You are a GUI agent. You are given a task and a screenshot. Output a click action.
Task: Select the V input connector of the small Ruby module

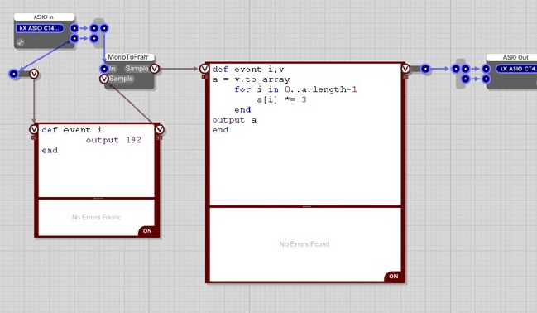pyautogui.click(x=34, y=129)
